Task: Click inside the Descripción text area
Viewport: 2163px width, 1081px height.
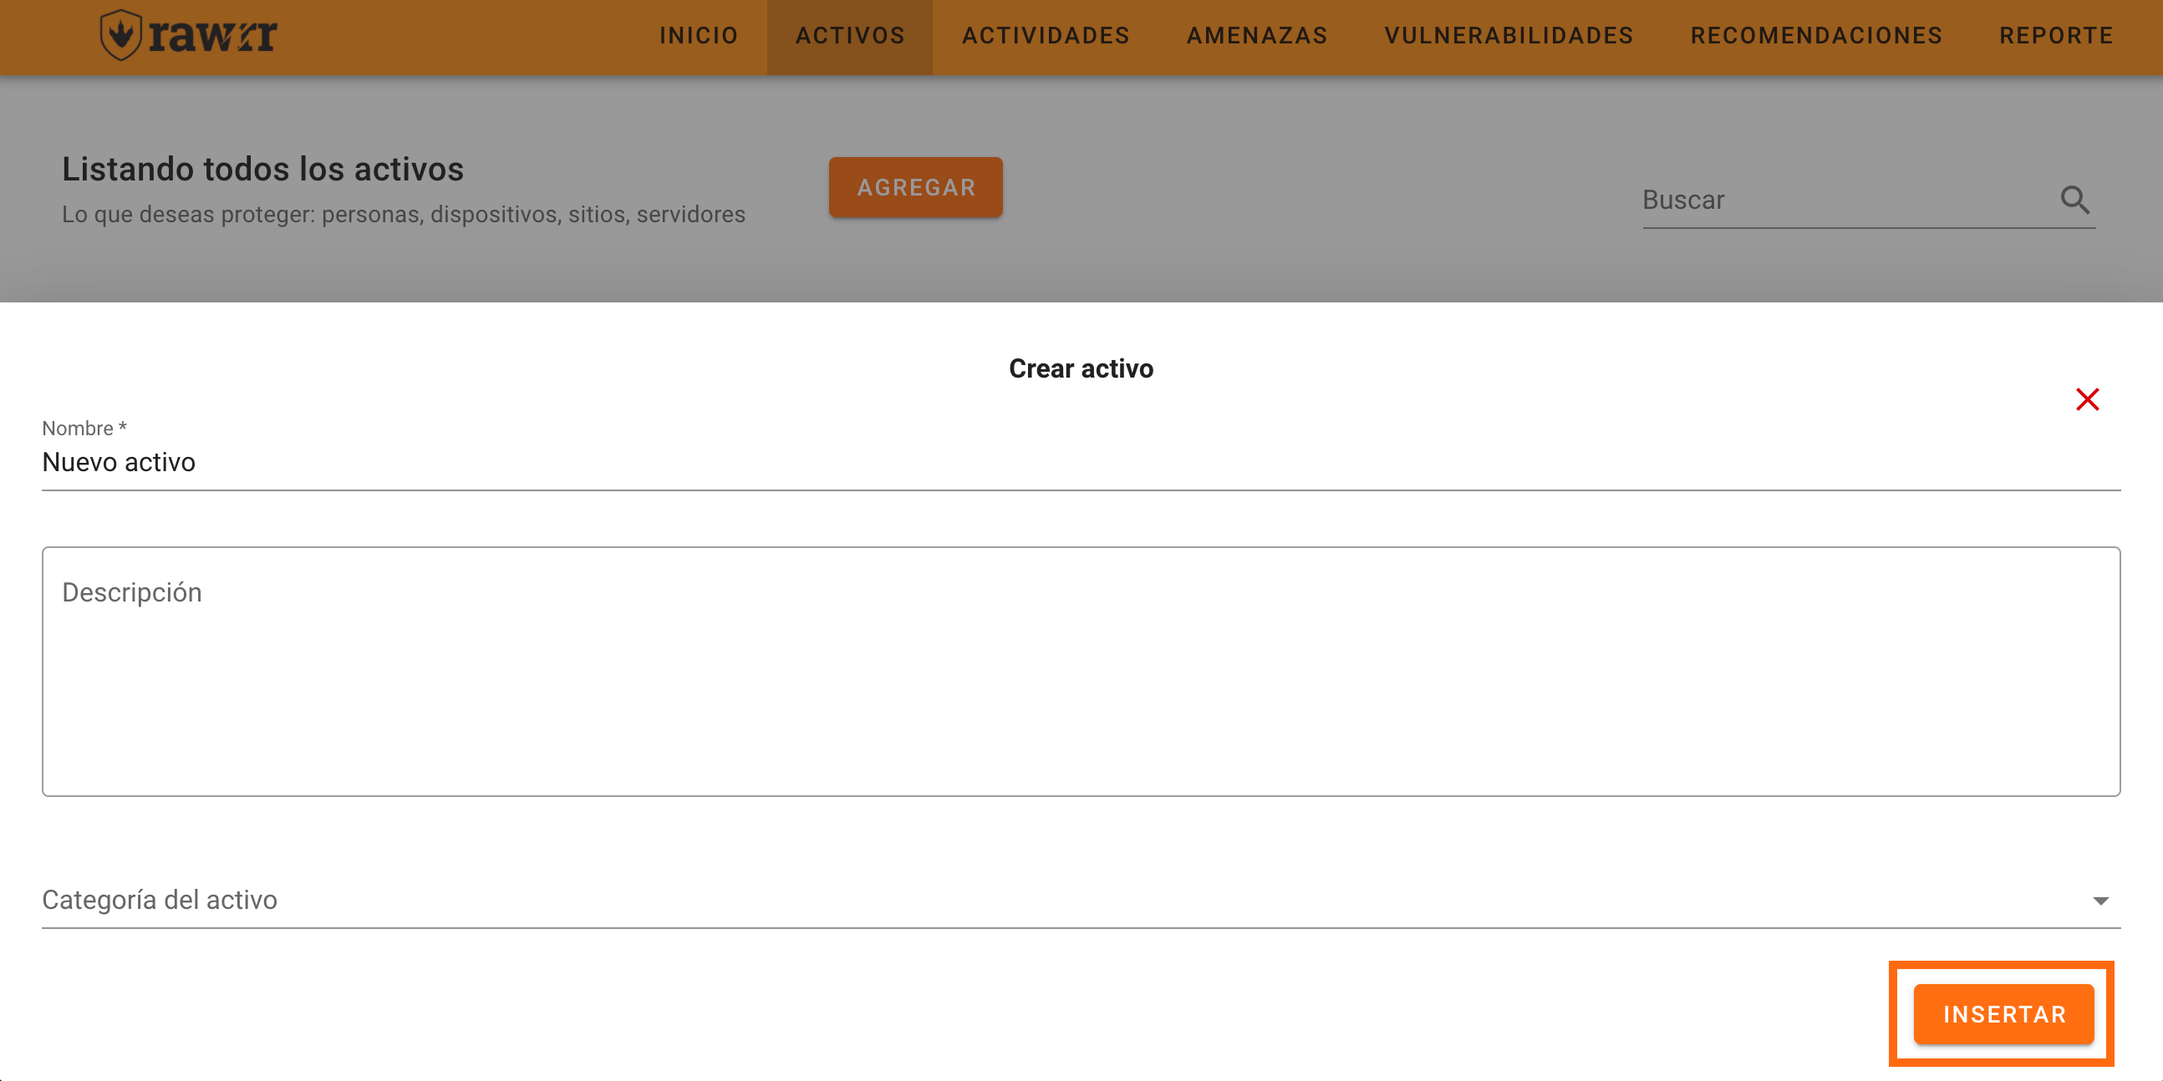Action: (1081, 672)
